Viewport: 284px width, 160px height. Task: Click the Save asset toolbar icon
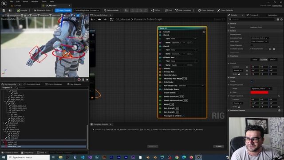[x=4, y=10]
